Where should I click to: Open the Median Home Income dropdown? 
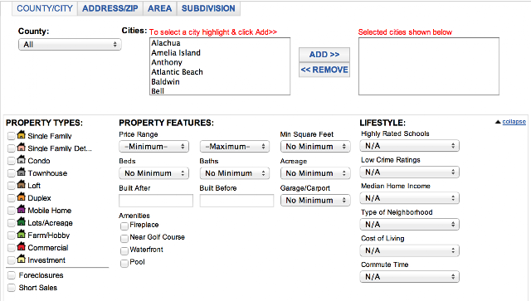click(x=409, y=198)
